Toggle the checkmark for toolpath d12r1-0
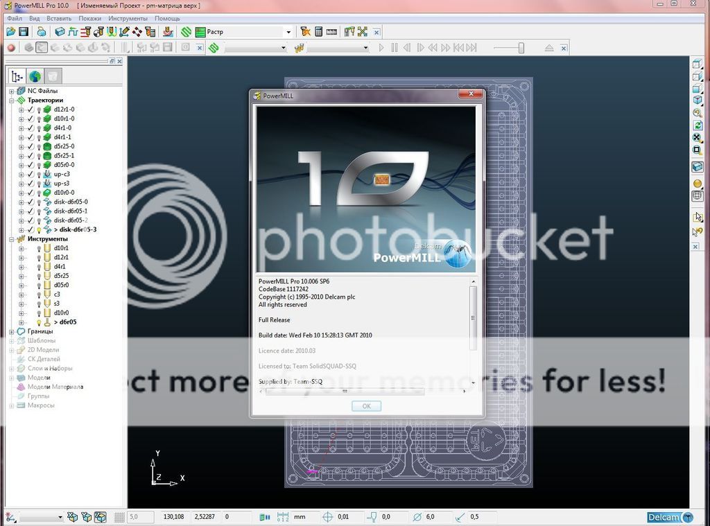This screenshot has width=710, height=526. tap(31, 109)
